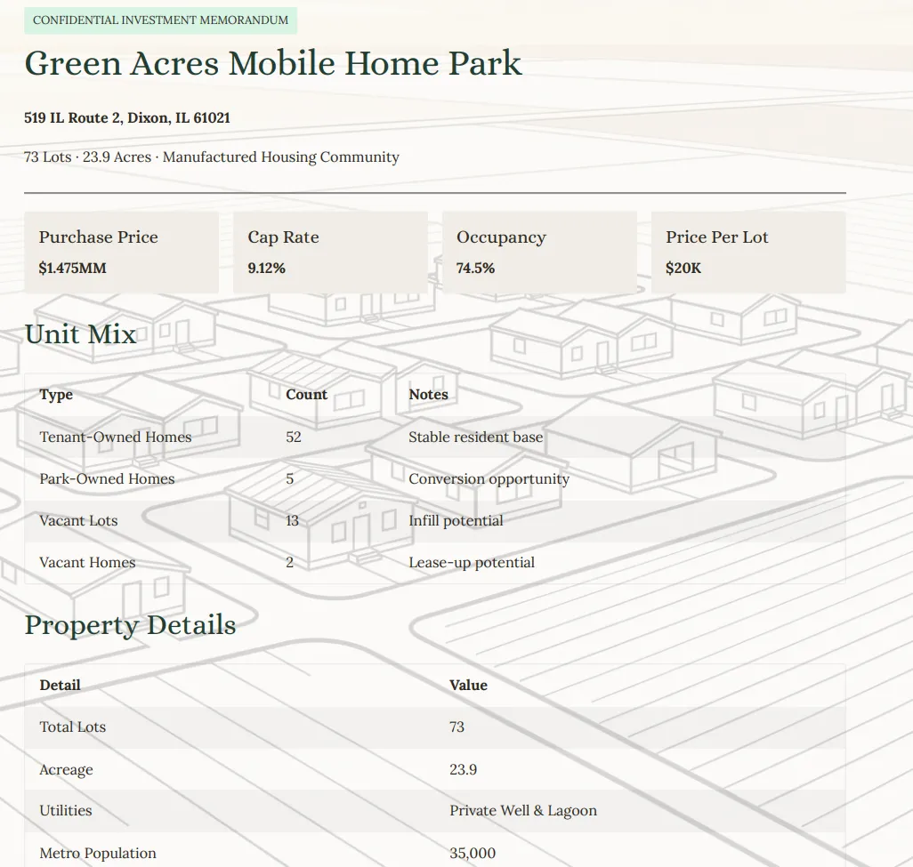Image resolution: width=913 pixels, height=867 pixels.
Task: Click the Count column header
Action: click(307, 395)
